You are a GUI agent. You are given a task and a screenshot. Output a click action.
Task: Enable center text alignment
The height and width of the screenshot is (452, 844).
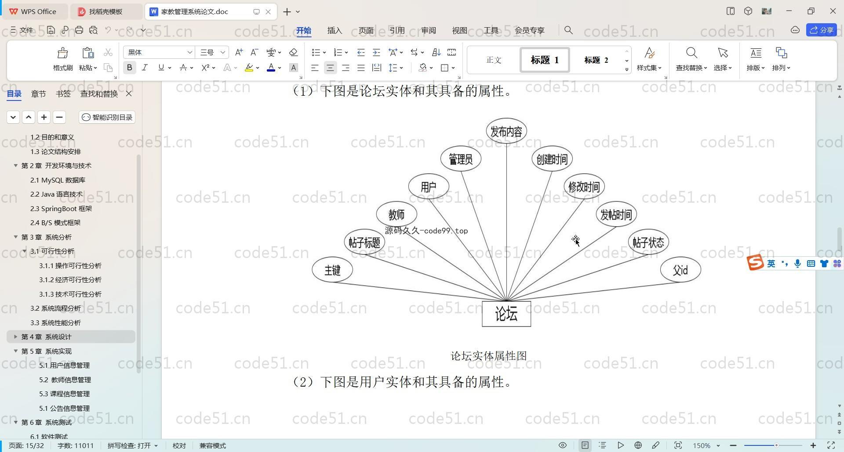point(330,68)
